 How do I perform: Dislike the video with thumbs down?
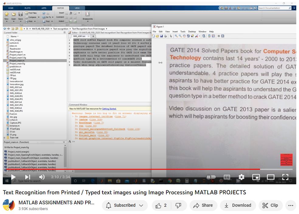[178, 205]
